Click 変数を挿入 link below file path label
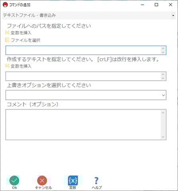The image size is (178, 191). (21, 33)
